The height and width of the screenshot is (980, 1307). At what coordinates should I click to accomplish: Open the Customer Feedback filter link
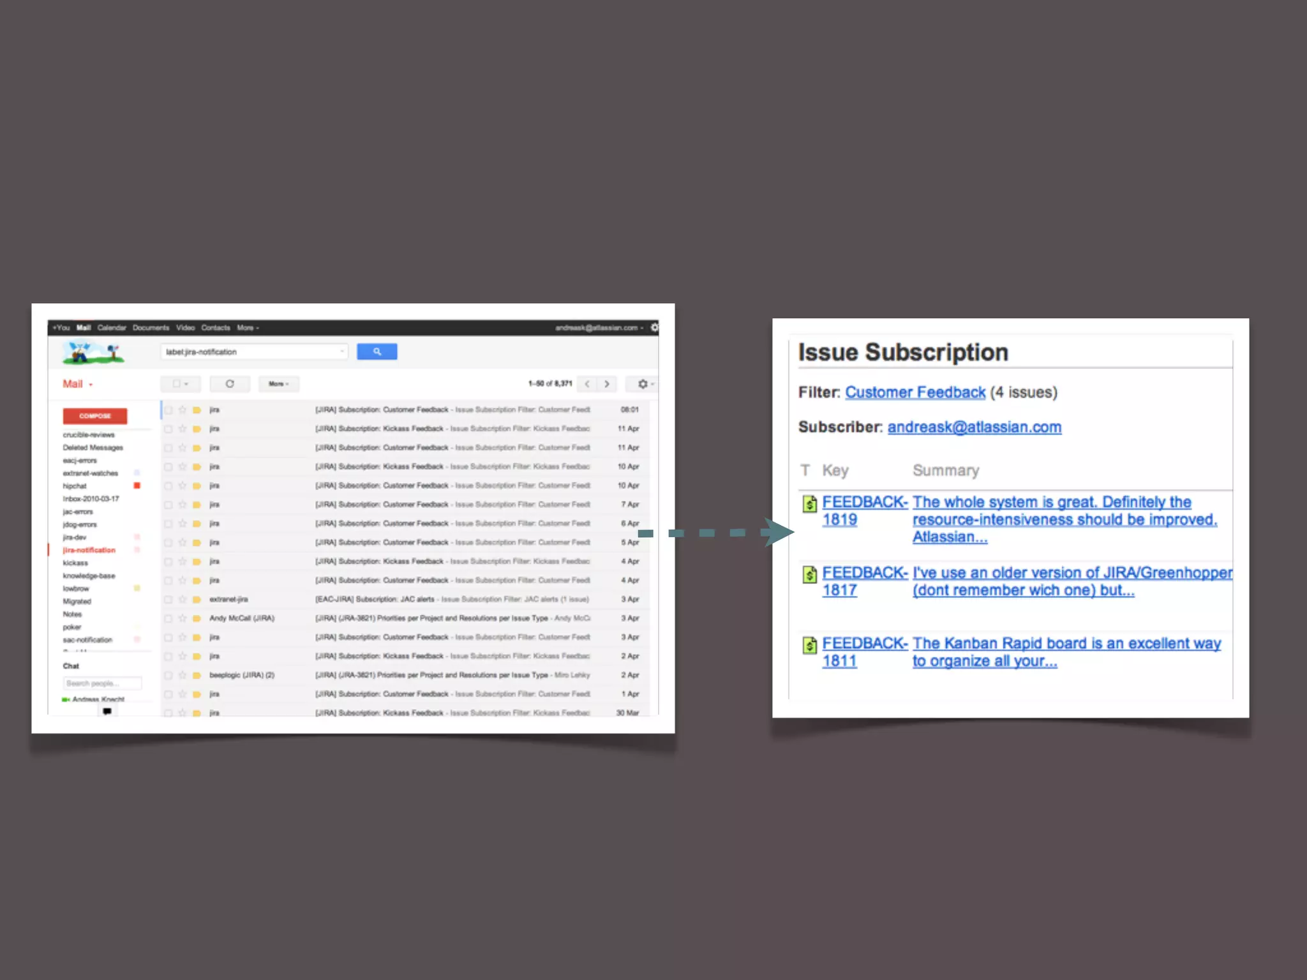pyautogui.click(x=915, y=392)
